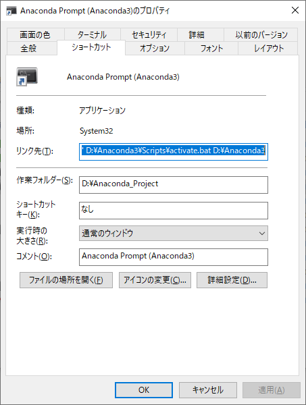The height and width of the screenshot is (405, 306).
Task: Click the コメント(O) label
Action: (34, 256)
